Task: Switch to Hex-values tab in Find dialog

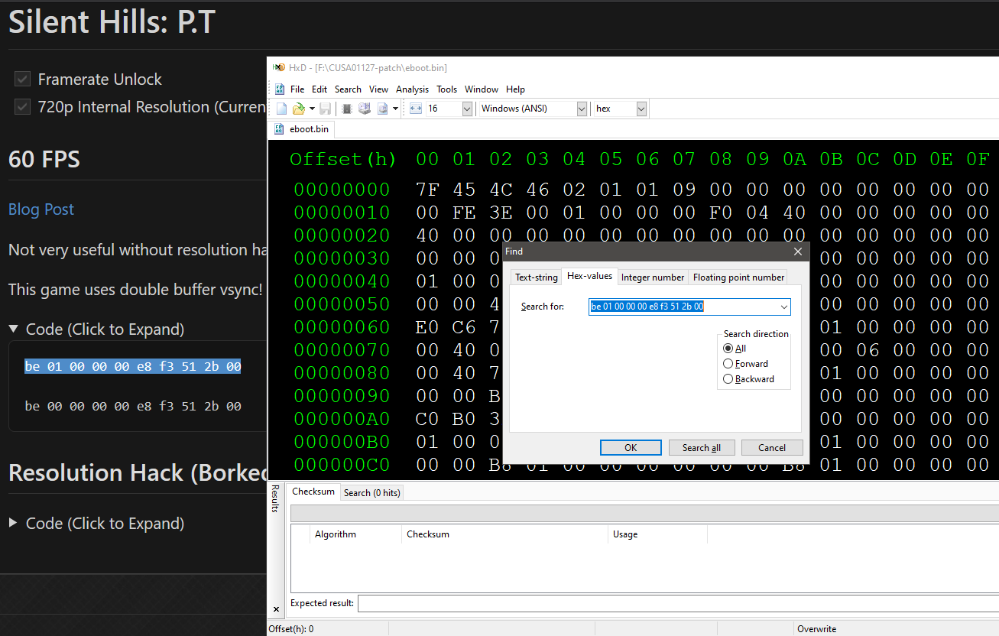Action: click(x=589, y=276)
